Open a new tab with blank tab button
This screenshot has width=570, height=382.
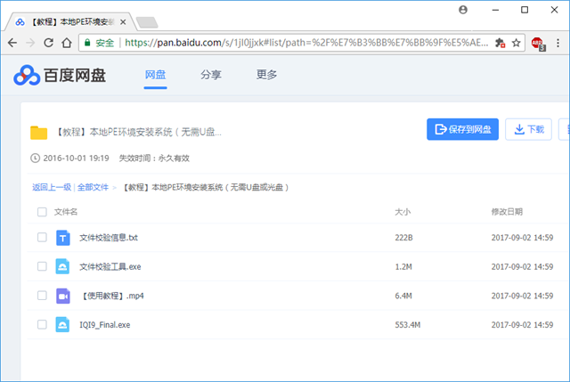click(x=147, y=22)
